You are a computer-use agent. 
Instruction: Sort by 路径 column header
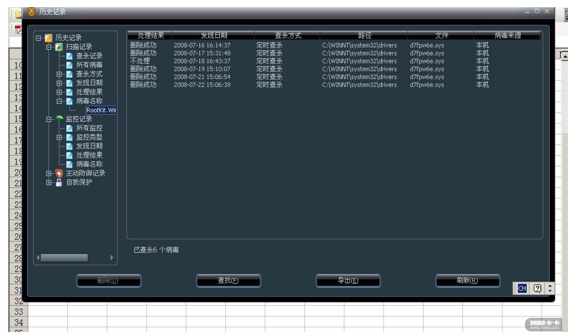pos(364,36)
